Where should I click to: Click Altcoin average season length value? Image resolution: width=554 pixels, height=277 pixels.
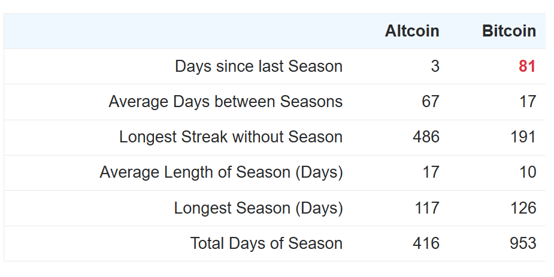pyautogui.click(x=430, y=173)
